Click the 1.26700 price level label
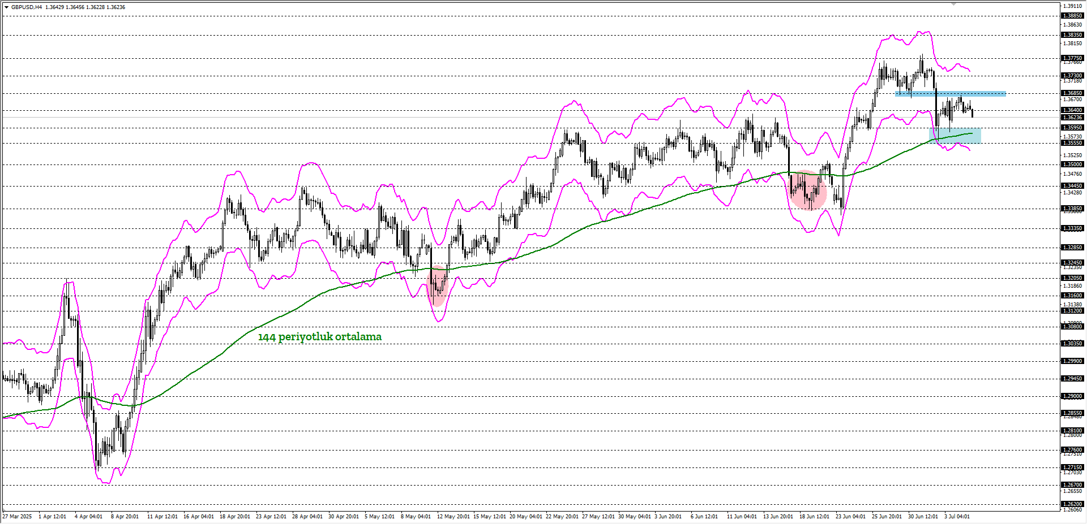 click(1072, 485)
